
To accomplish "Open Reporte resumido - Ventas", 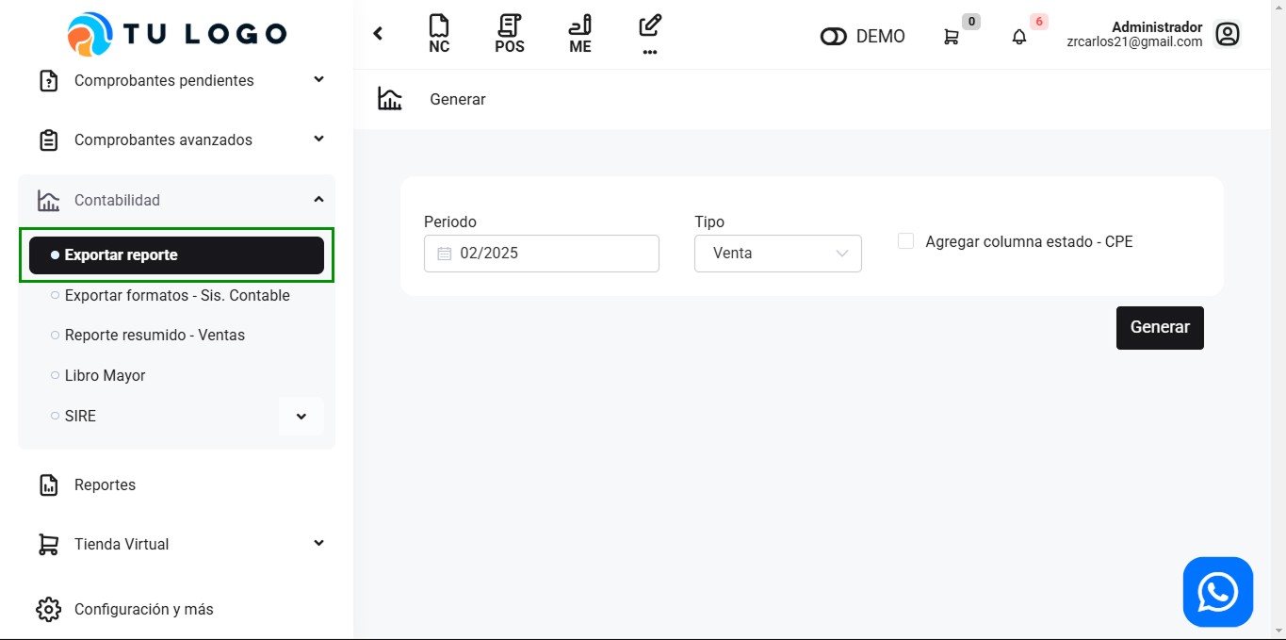I will [155, 335].
